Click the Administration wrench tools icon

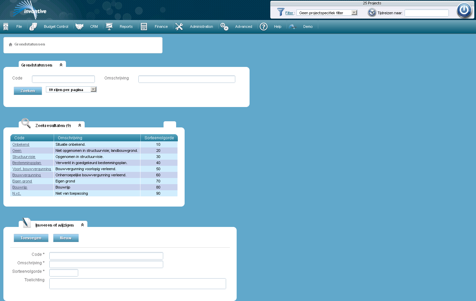179,26
